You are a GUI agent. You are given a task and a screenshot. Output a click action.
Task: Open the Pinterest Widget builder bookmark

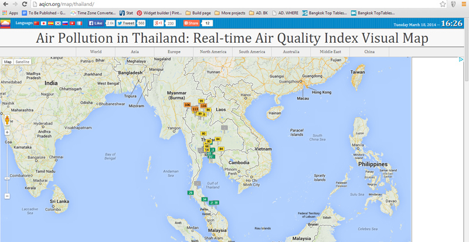click(x=159, y=13)
